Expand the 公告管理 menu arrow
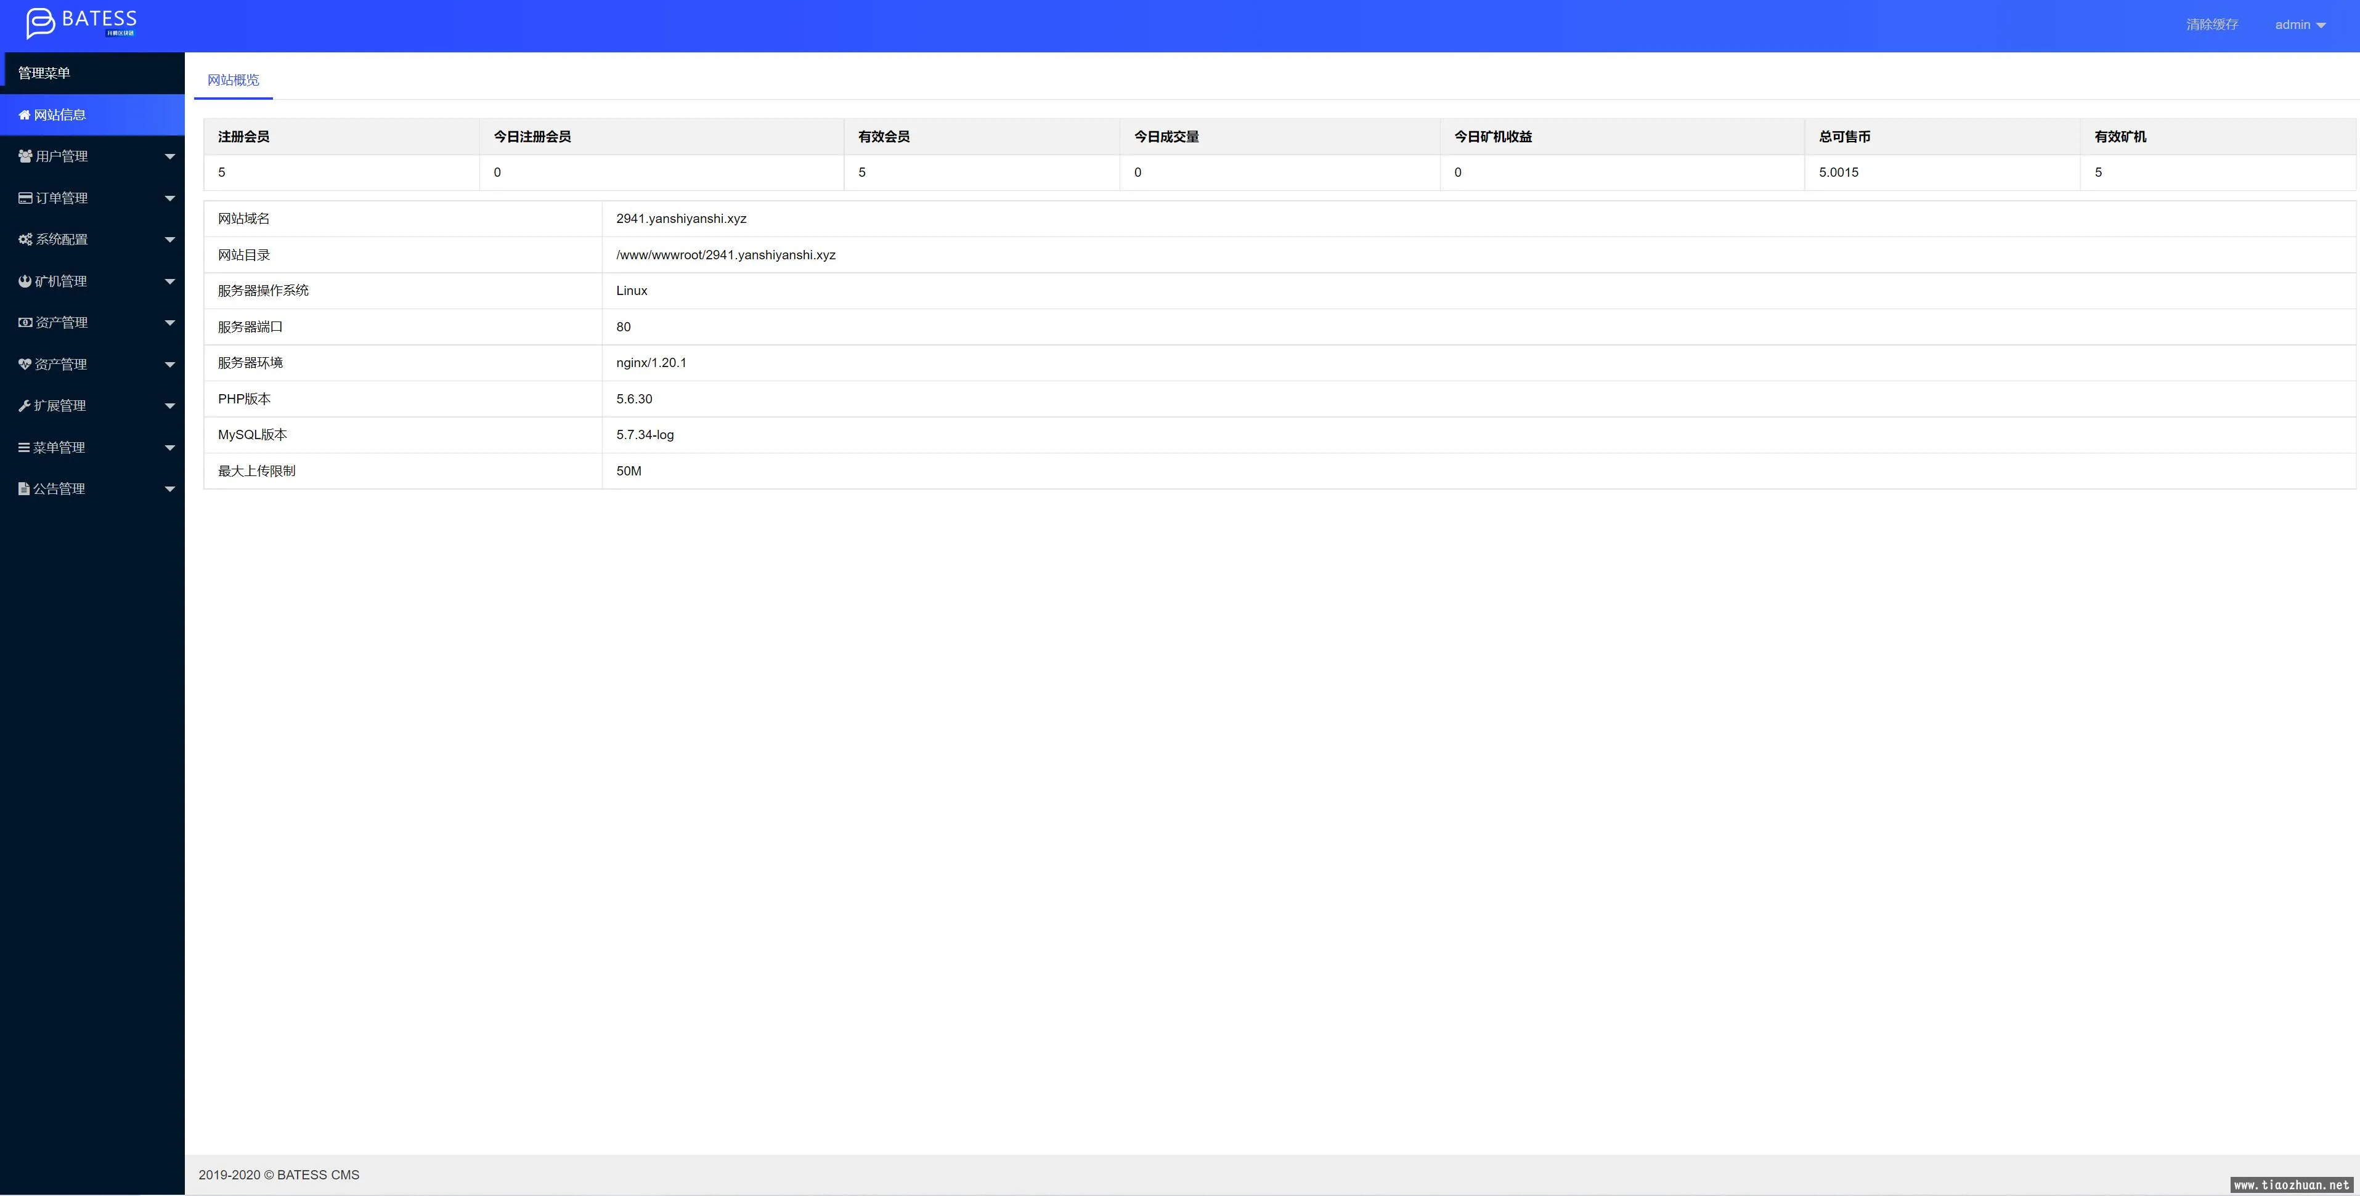This screenshot has height=1196, width=2360. (169, 490)
